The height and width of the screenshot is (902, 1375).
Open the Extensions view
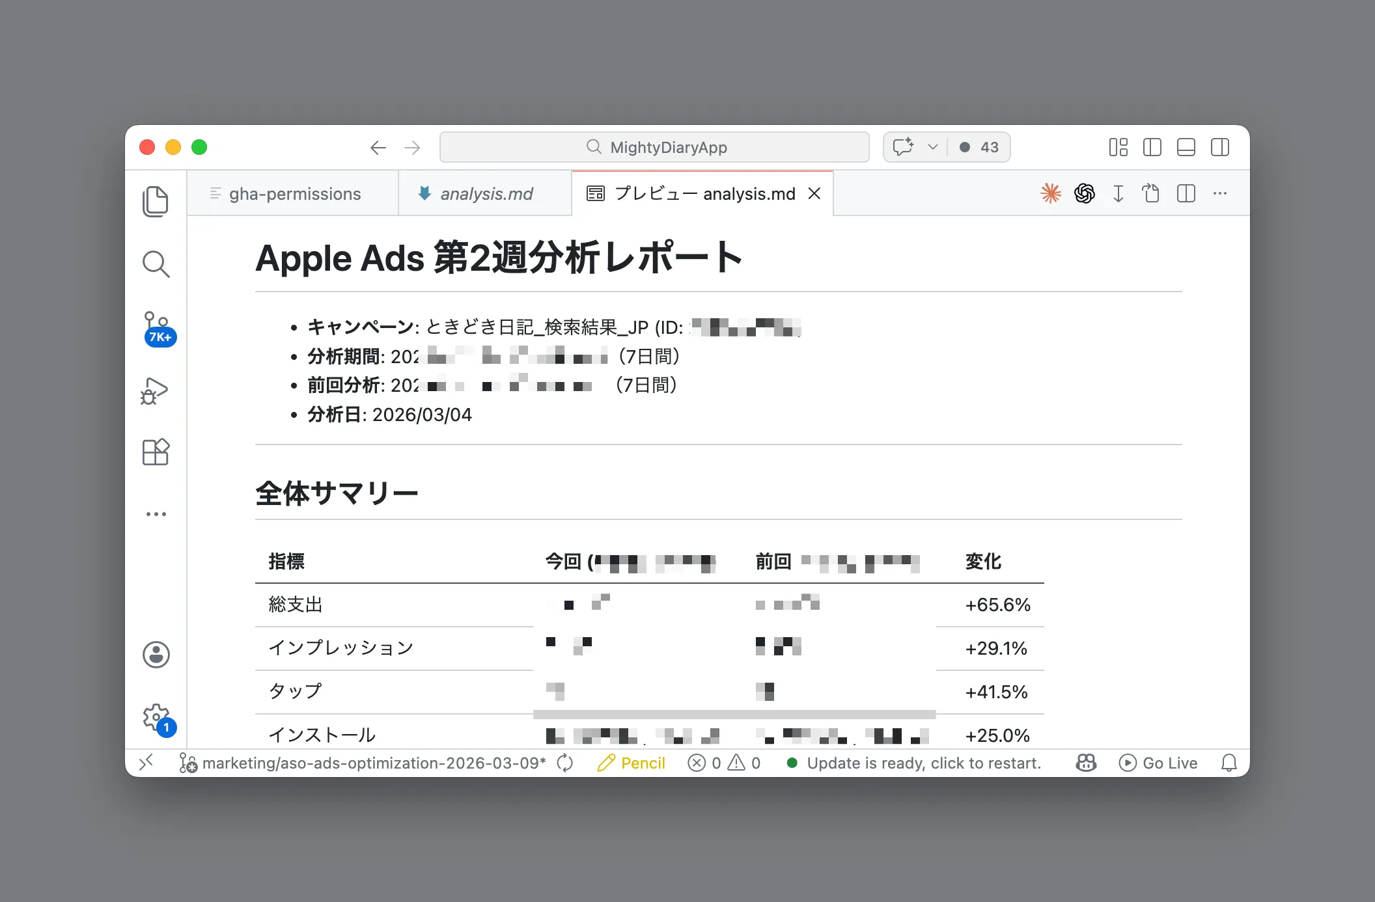click(x=156, y=452)
